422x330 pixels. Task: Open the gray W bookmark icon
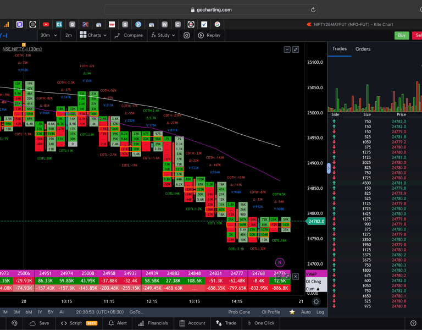(165, 25)
